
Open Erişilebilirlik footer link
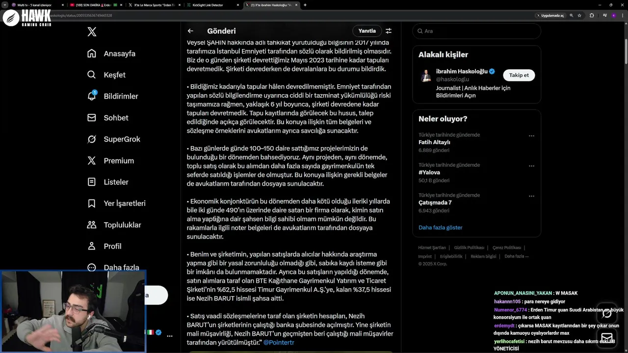[451, 256]
